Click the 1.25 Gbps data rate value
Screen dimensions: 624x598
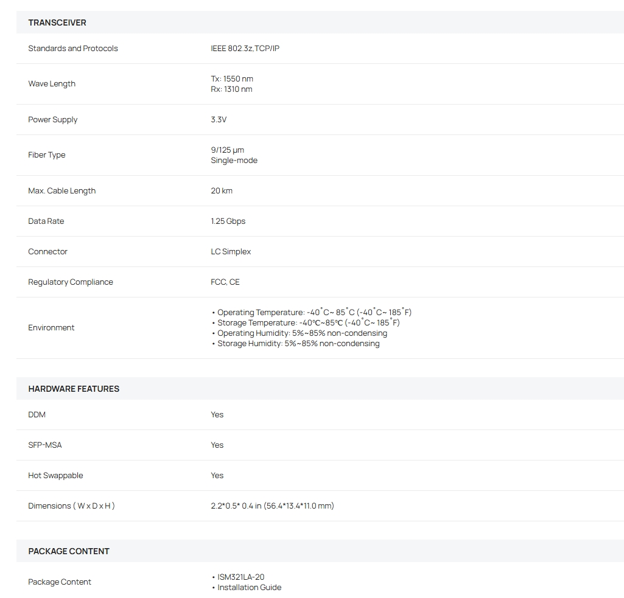[228, 221]
